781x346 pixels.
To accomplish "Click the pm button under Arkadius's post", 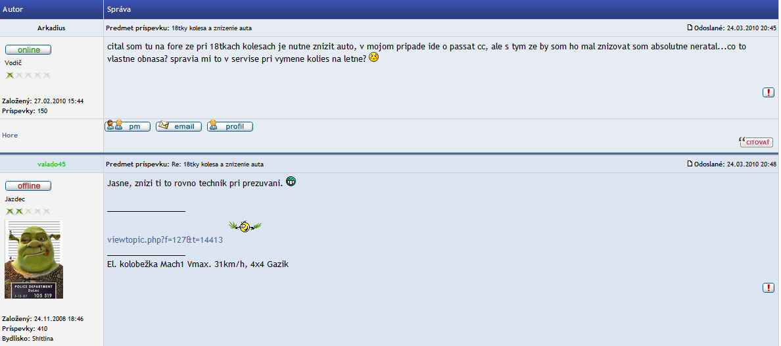I will [x=128, y=126].
